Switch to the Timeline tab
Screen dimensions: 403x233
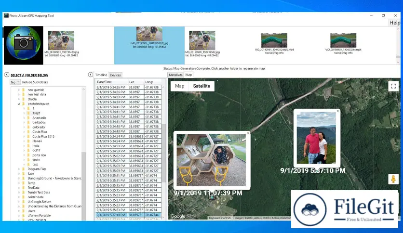click(101, 75)
